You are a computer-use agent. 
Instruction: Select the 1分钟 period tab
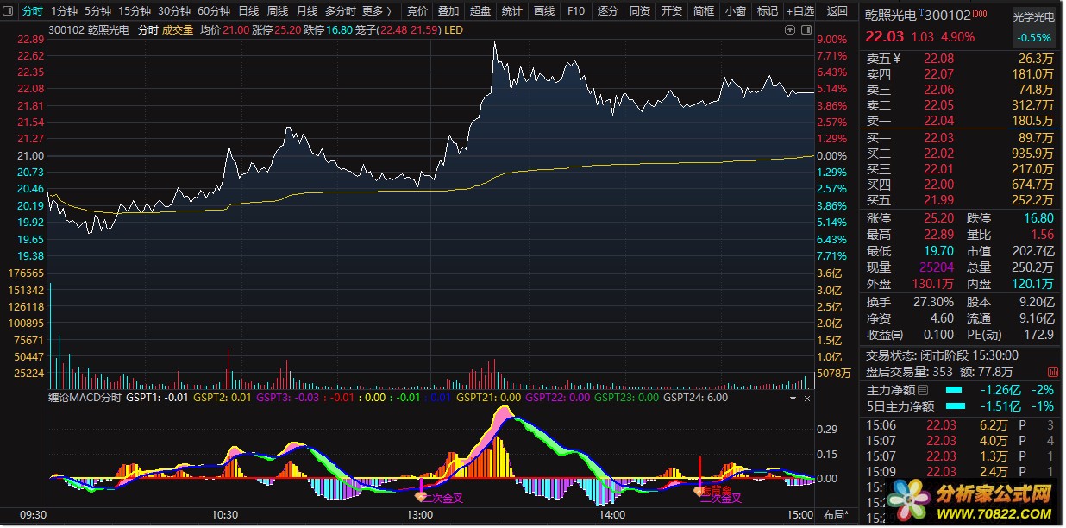click(64, 11)
